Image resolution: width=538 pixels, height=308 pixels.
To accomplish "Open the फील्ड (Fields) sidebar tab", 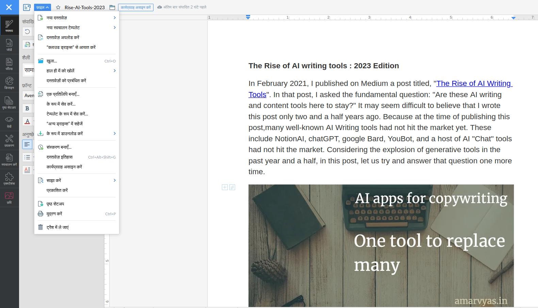I will 9,64.
